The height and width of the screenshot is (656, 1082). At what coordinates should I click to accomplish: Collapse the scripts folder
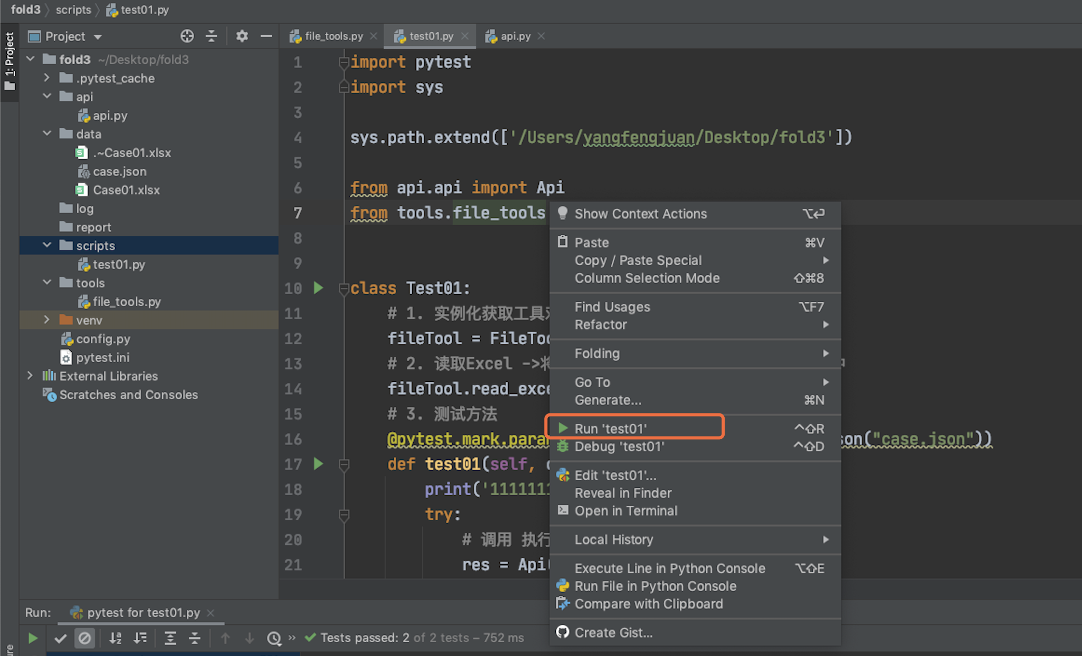tap(47, 245)
